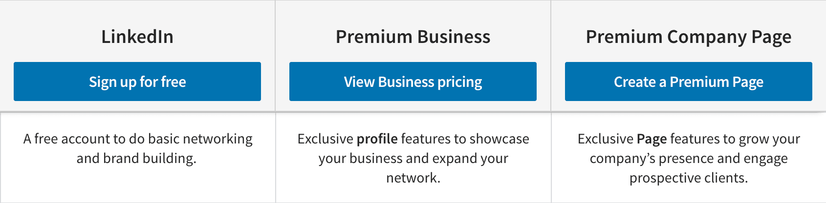Click the line 'company's presence and engage'
826x203 pixels.
pos(689,159)
